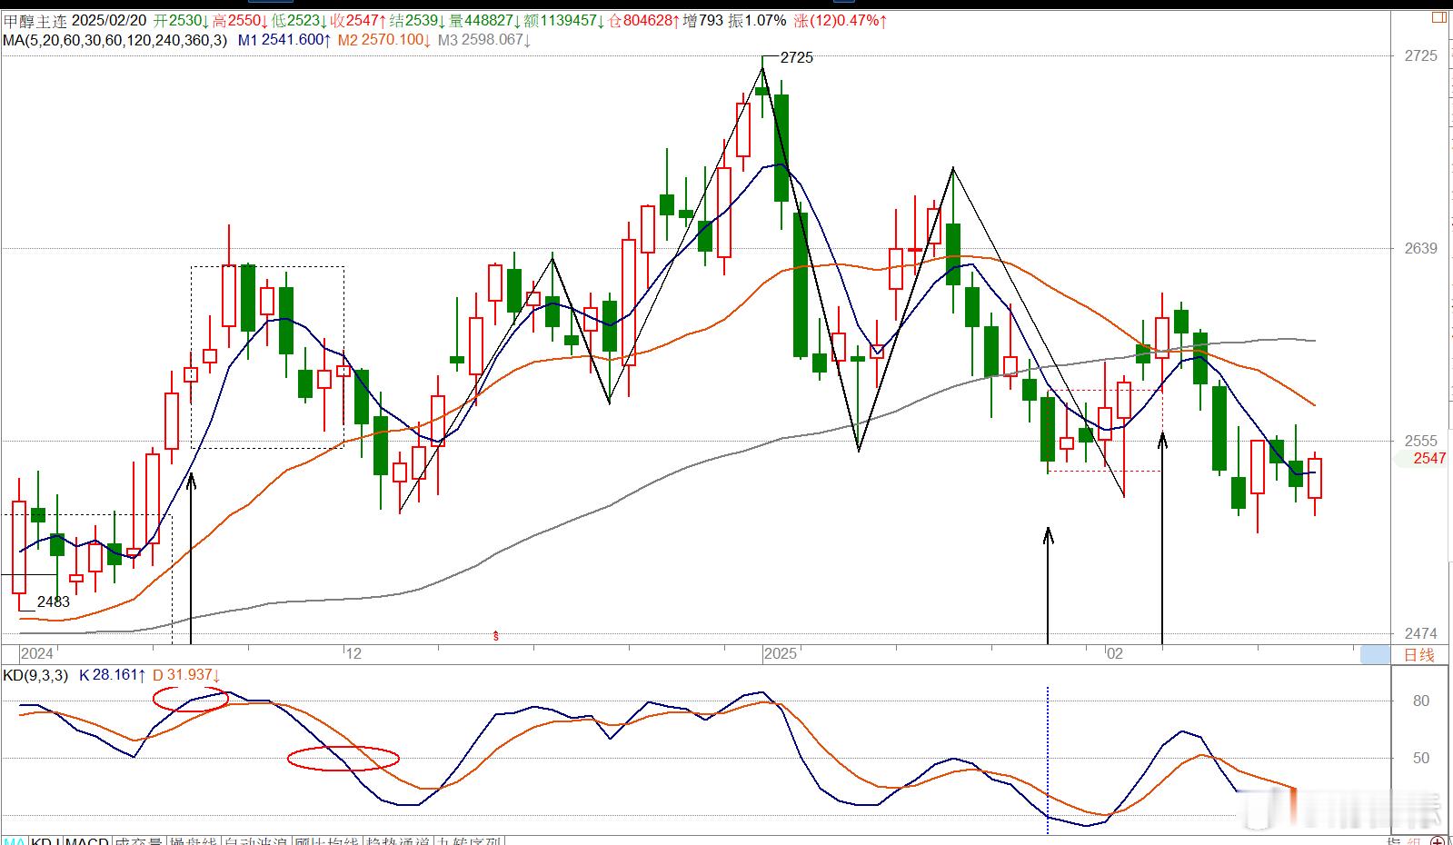Click the 02 month label on time axis

click(1115, 654)
